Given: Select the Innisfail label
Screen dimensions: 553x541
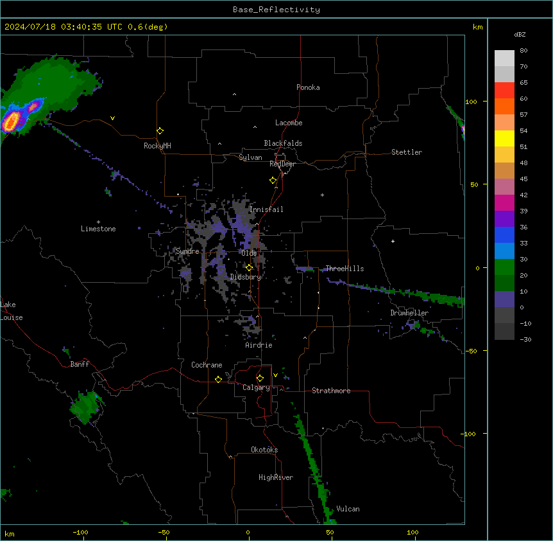Looking at the screenshot, I should (x=266, y=209).
